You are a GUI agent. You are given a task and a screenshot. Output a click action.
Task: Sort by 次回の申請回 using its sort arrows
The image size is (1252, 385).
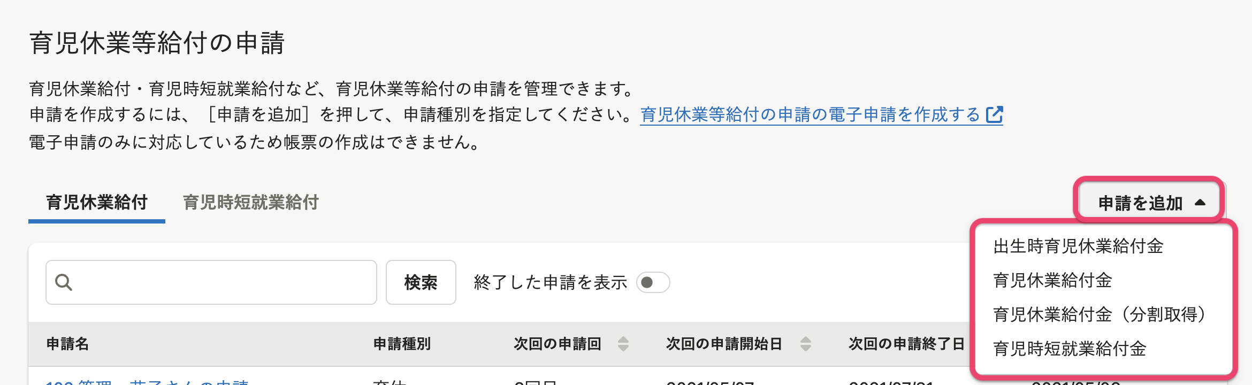[x=623, y=344]
